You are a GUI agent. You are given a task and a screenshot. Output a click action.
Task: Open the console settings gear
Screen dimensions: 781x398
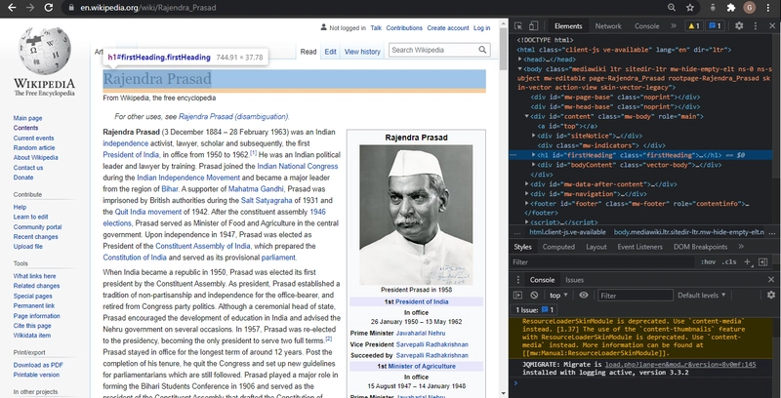(x=771, y=295)
